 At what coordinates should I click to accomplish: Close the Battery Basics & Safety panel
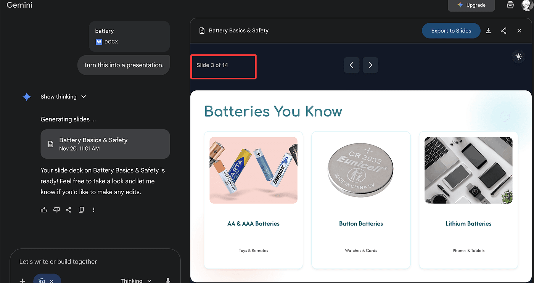519,31
